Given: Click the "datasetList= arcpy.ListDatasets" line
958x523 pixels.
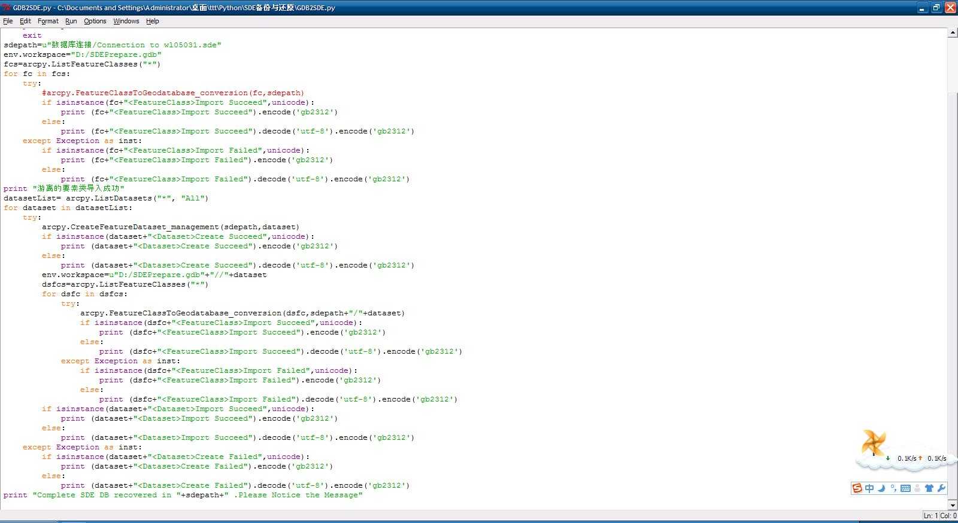Looking at the screenshot, I should [106, 198].
